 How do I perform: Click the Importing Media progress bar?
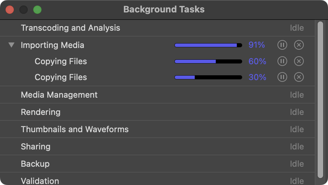208,45
